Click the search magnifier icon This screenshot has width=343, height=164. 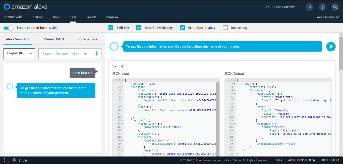[x=335, y=7]
